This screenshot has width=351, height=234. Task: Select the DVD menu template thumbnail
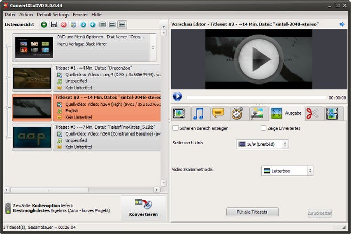34,47
